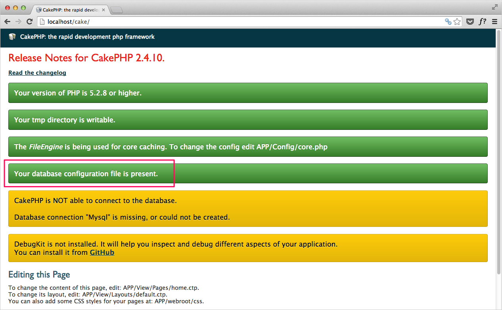Bookmark this page with the star icon
The height and width of the screenshot is (310, 502).
click(457, 22)
